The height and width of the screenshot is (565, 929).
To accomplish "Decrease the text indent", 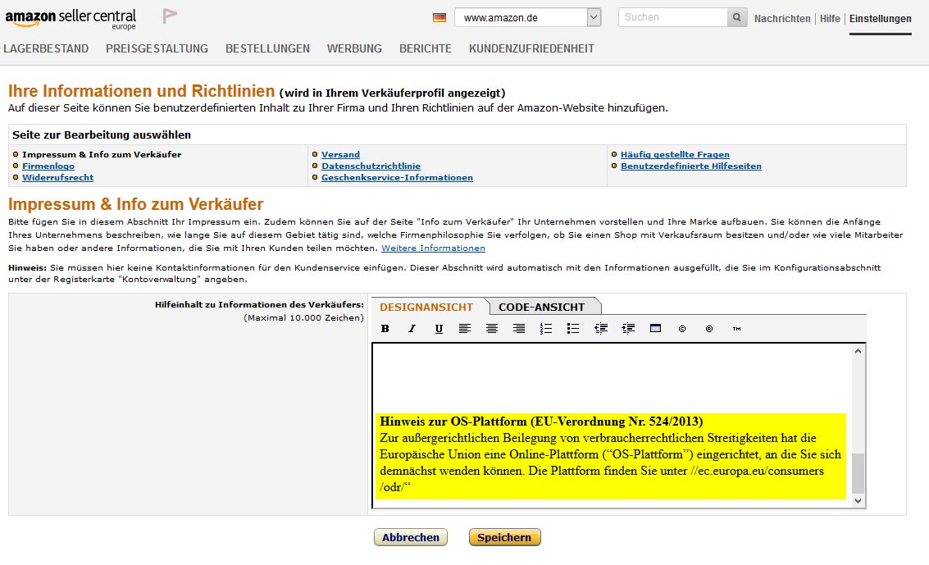I will pyautogui.click(x=601, y=329).
